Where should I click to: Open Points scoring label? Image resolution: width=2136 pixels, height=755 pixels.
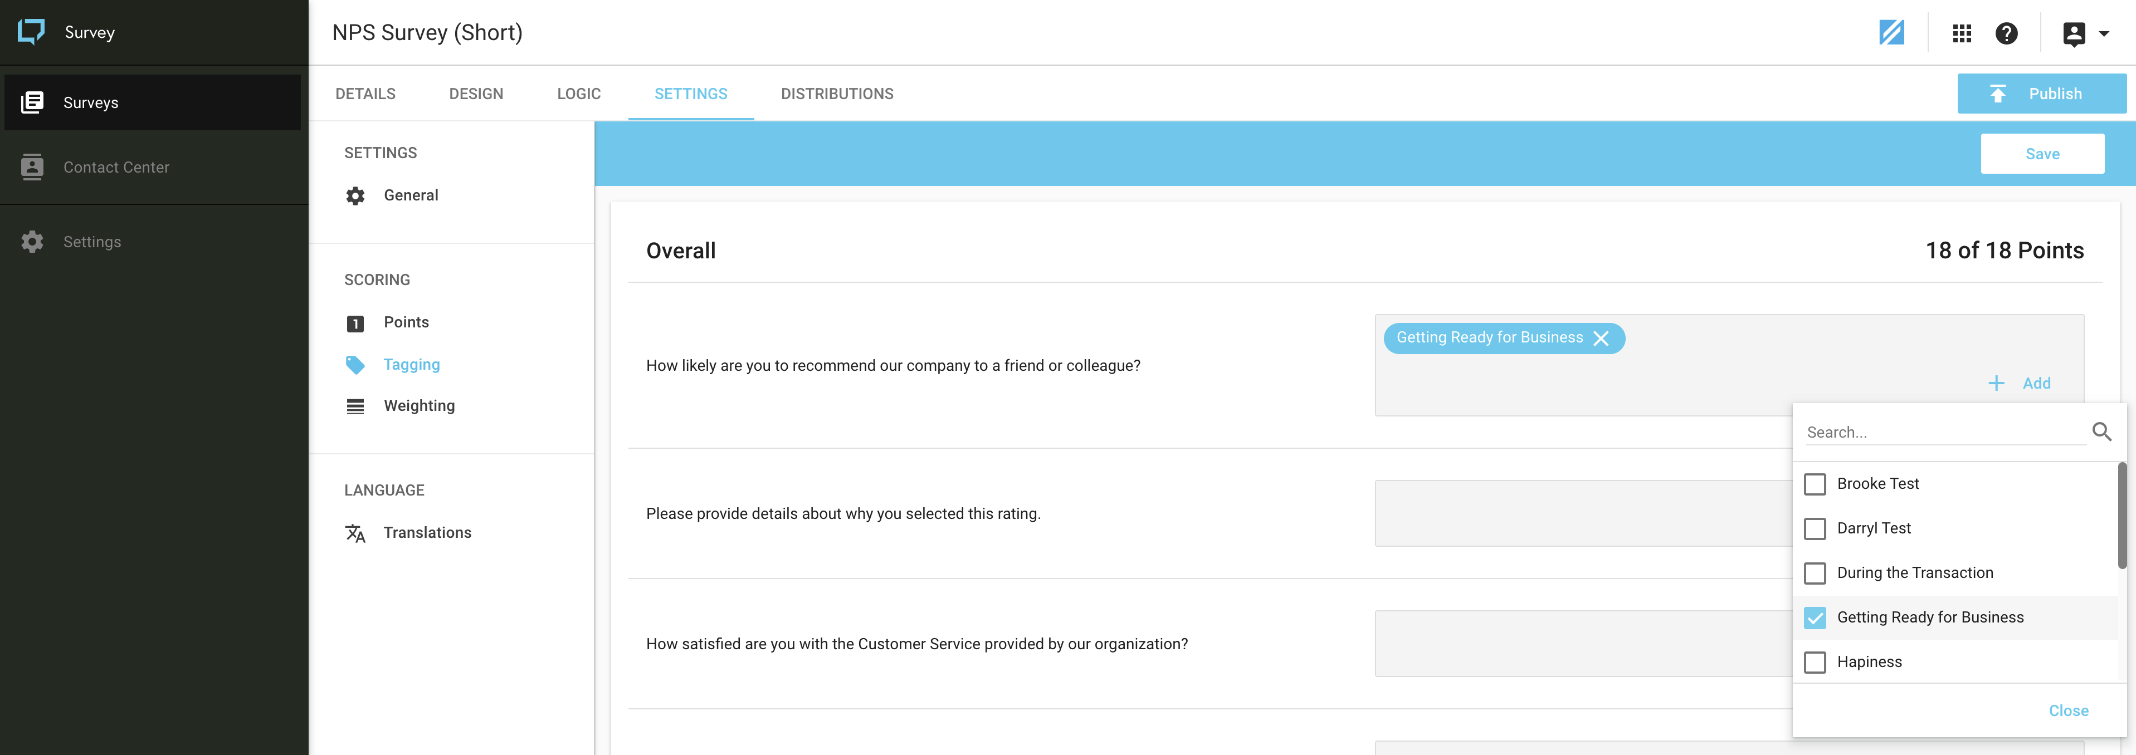click(406, 322)
